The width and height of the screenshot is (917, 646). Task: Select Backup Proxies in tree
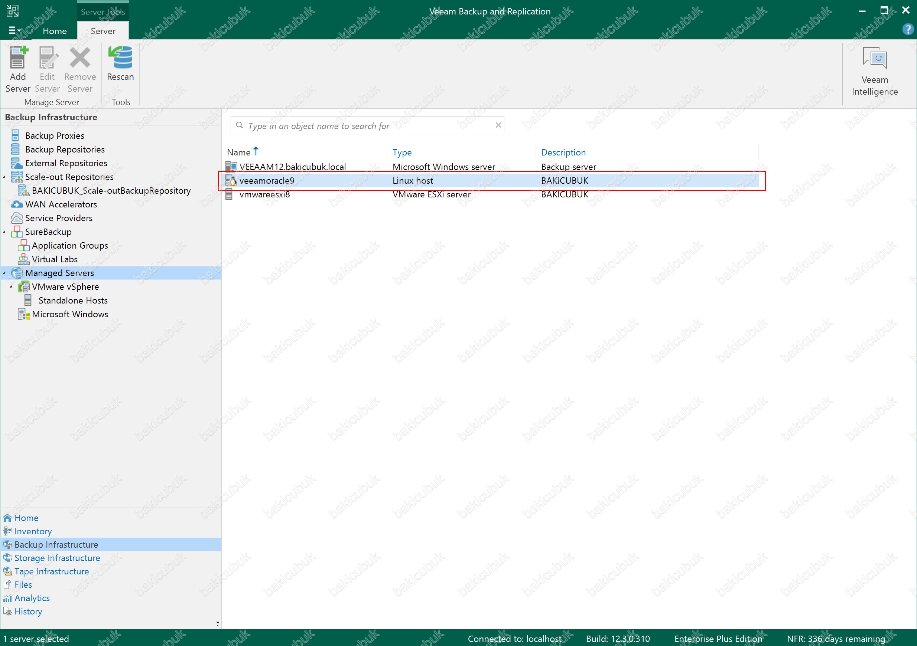point(54,136)
